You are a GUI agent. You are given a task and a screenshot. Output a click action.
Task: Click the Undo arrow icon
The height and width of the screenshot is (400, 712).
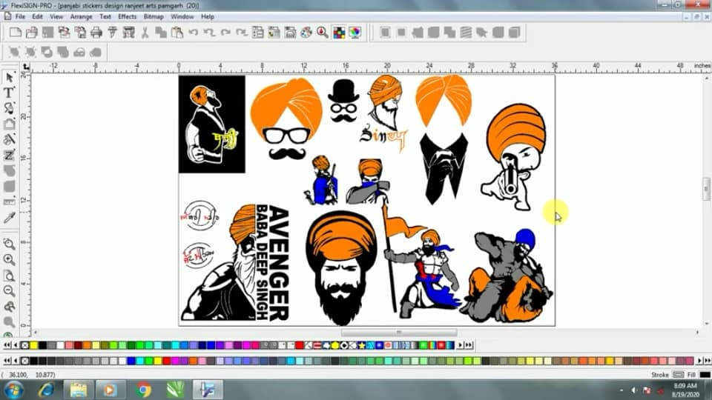(x=194, y=32)
